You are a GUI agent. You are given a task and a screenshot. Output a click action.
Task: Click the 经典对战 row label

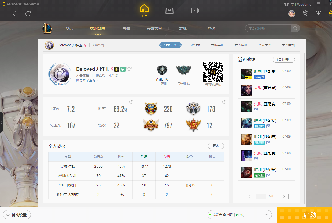[x=68, y=166]
